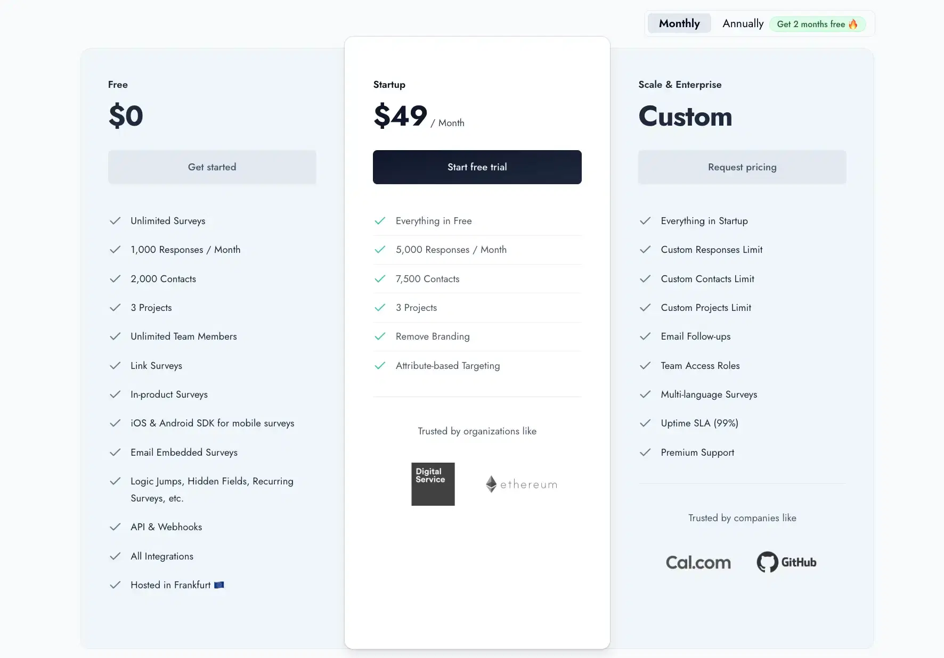Click Get started on the Free plan
This screenshot has height=658, width=944.
[211, 167]
